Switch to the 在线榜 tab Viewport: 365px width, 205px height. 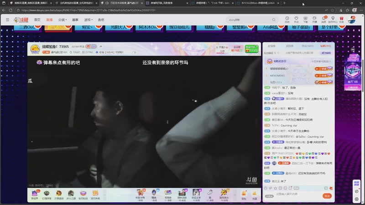[271, 46]
